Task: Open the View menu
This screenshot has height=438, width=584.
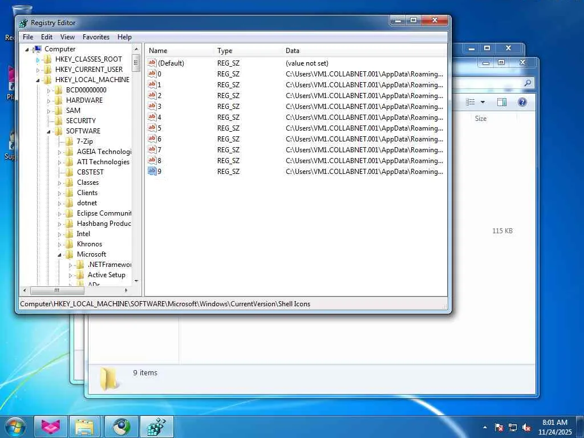Action: [x=67, y=37]
